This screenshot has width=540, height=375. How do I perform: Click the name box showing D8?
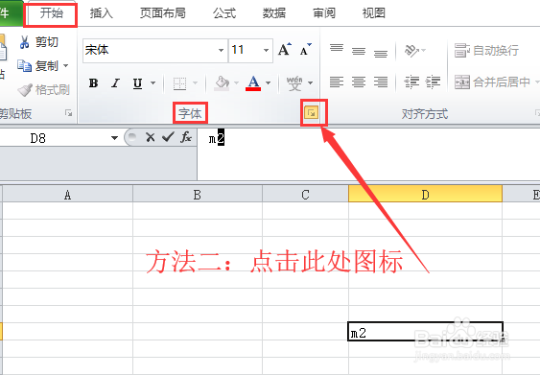pos(55,138)
